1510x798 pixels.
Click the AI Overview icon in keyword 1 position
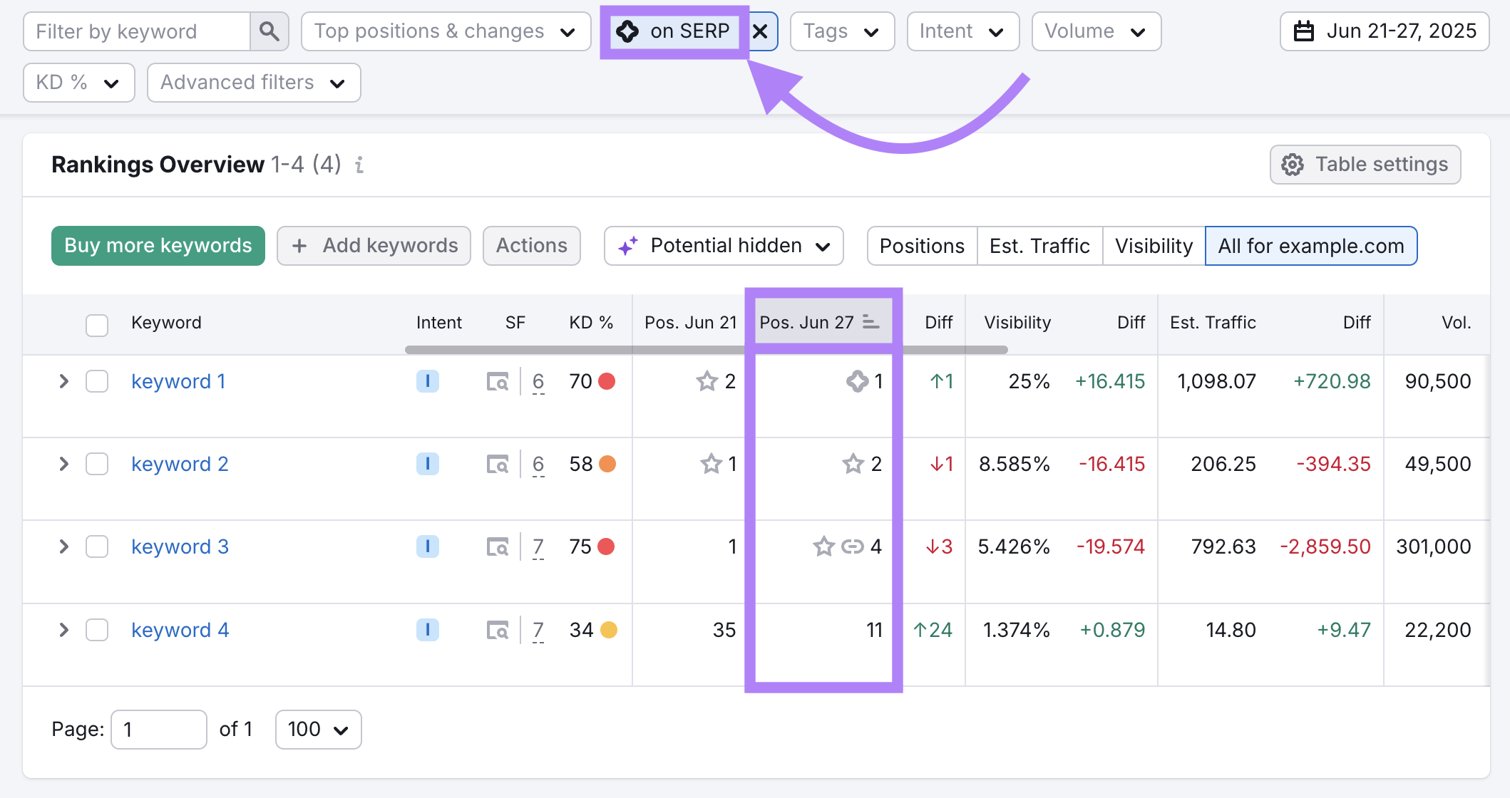tap(856, 381)
